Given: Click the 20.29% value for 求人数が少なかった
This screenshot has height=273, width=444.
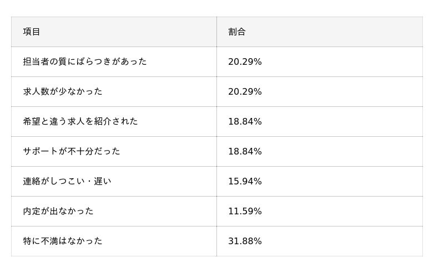Looking at the screenshot, I should [x=245, y=91].
